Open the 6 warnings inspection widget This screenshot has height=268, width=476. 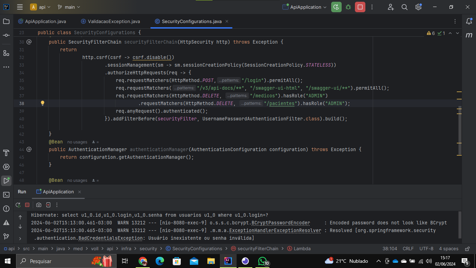pyautogui.click(x=431, y=33)
